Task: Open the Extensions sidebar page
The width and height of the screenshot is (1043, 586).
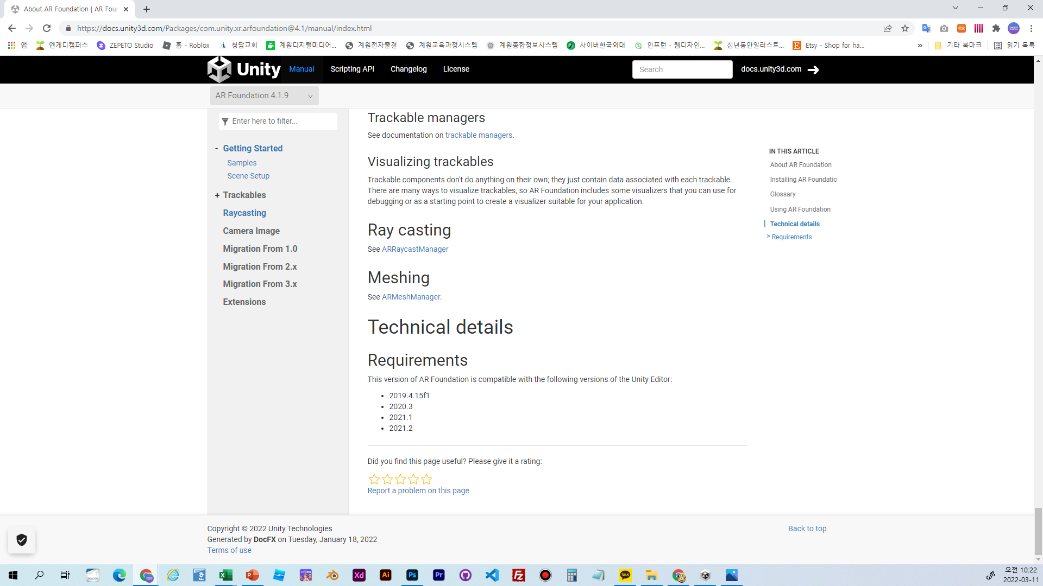Action: (x=244, y=302)
